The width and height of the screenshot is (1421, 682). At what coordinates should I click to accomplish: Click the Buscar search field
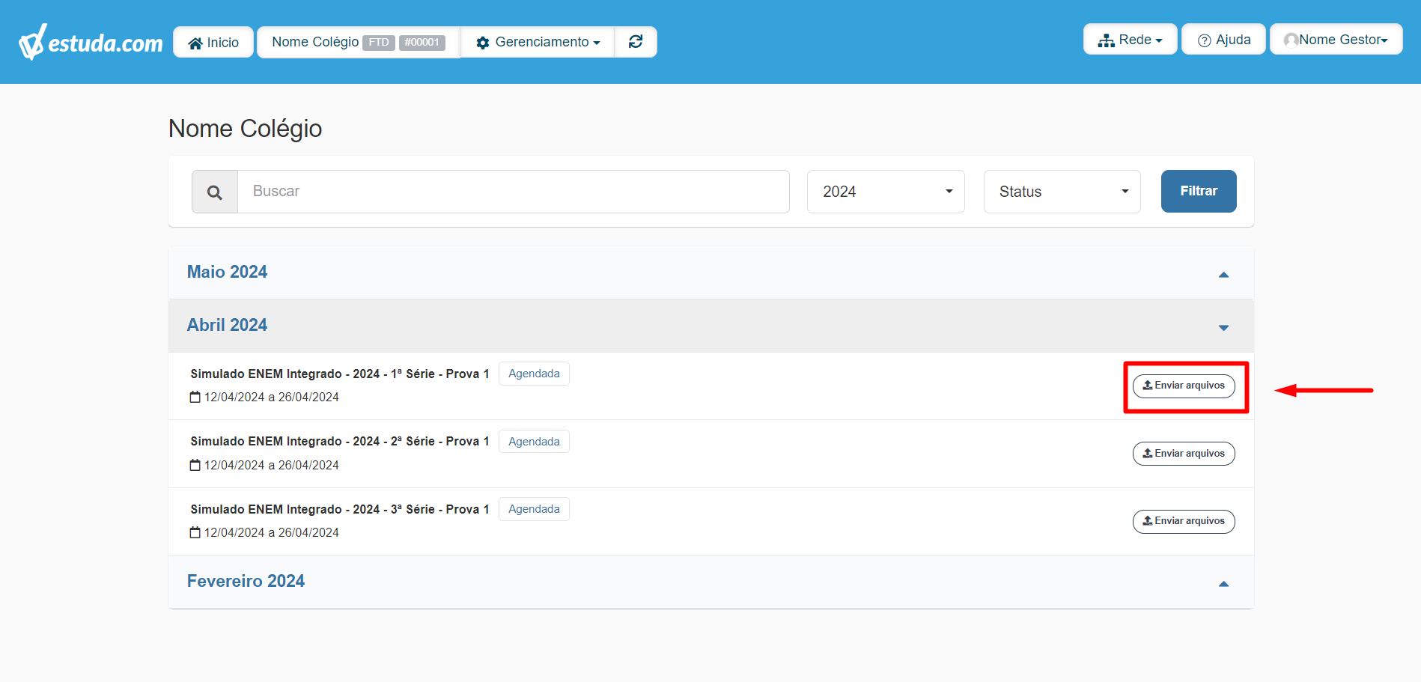[x=514, y=192]
